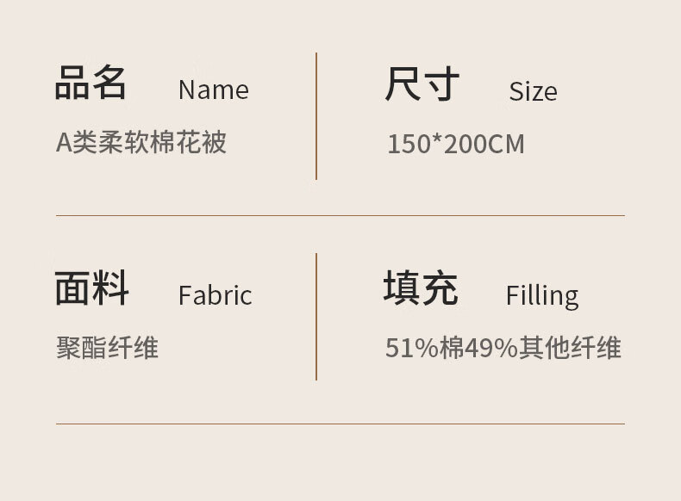681x501 pixels.
Task: Click the 填充 heading
Action: pyautogui.click(x=421, y=288)
